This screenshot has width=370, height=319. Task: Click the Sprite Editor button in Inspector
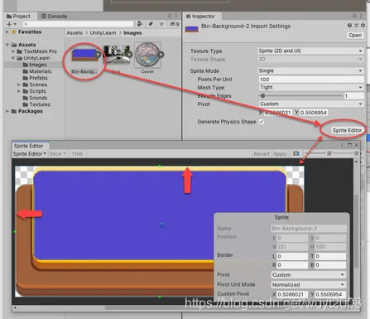pos(347,130)
